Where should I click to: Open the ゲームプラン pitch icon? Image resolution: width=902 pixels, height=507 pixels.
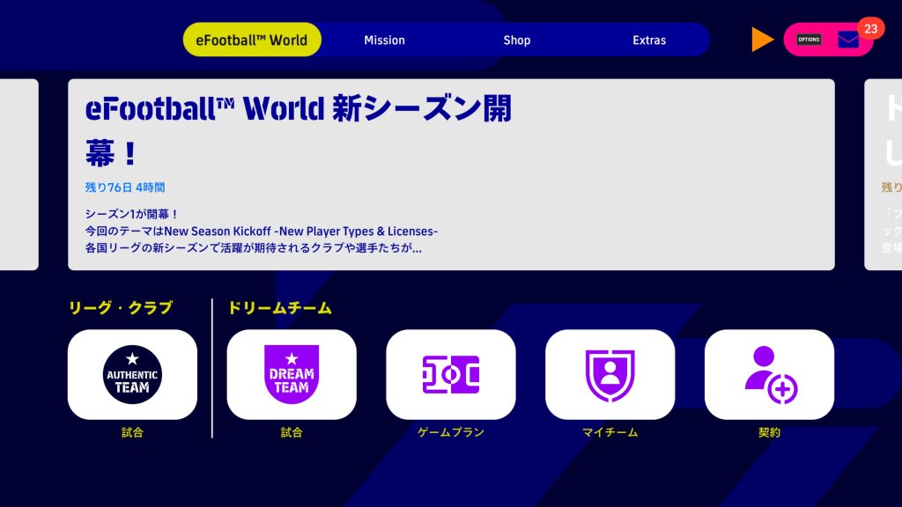tap(451, 374)
